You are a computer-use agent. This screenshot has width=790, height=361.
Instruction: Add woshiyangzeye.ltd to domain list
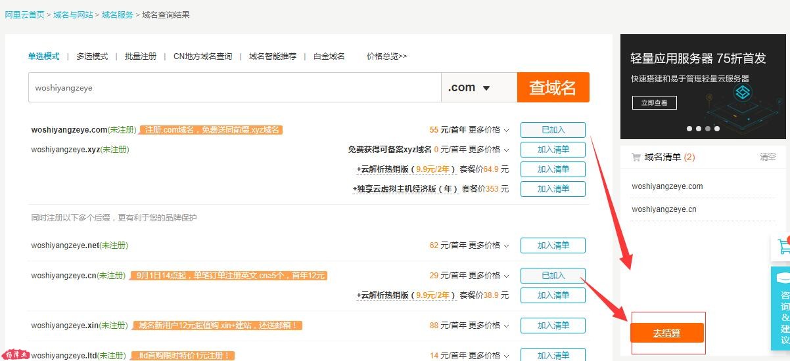pos(553,354)
